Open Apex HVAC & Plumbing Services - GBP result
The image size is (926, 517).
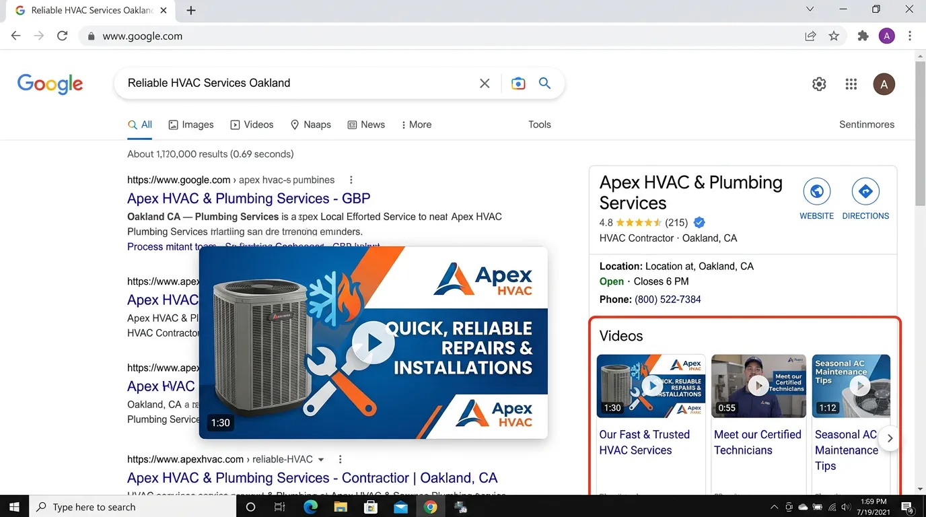(249, 199)
